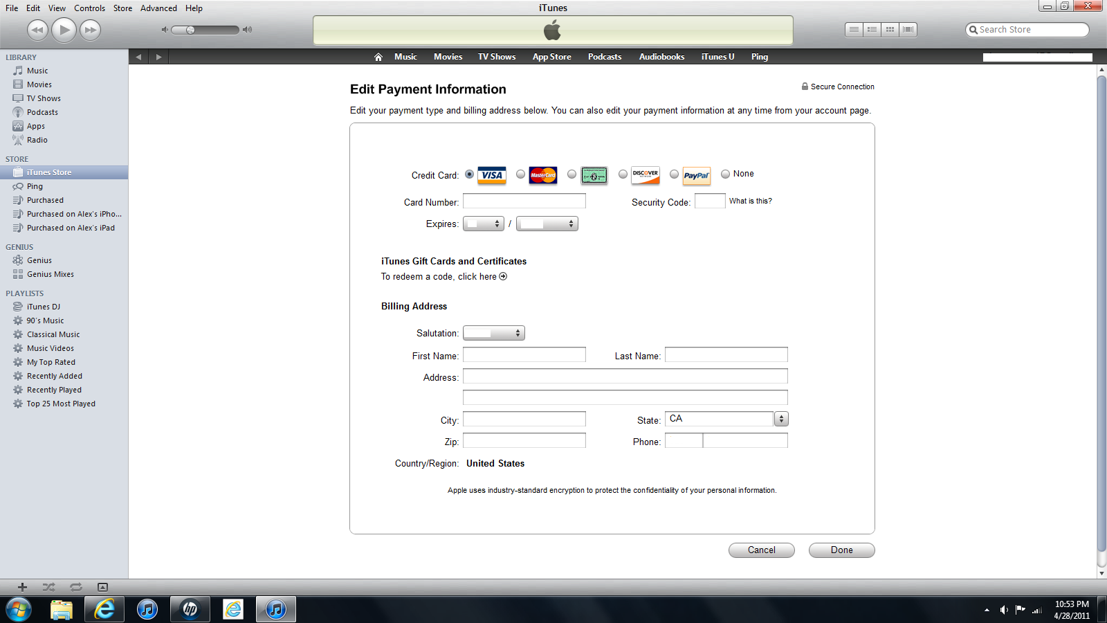Open File Explorer from the taskbar
The width and height of the screenshot is (1107, 623).
[62, 609]
